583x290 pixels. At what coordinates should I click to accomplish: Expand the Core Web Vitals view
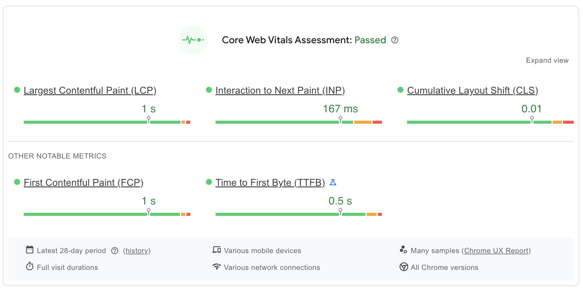tap(547, 60)
